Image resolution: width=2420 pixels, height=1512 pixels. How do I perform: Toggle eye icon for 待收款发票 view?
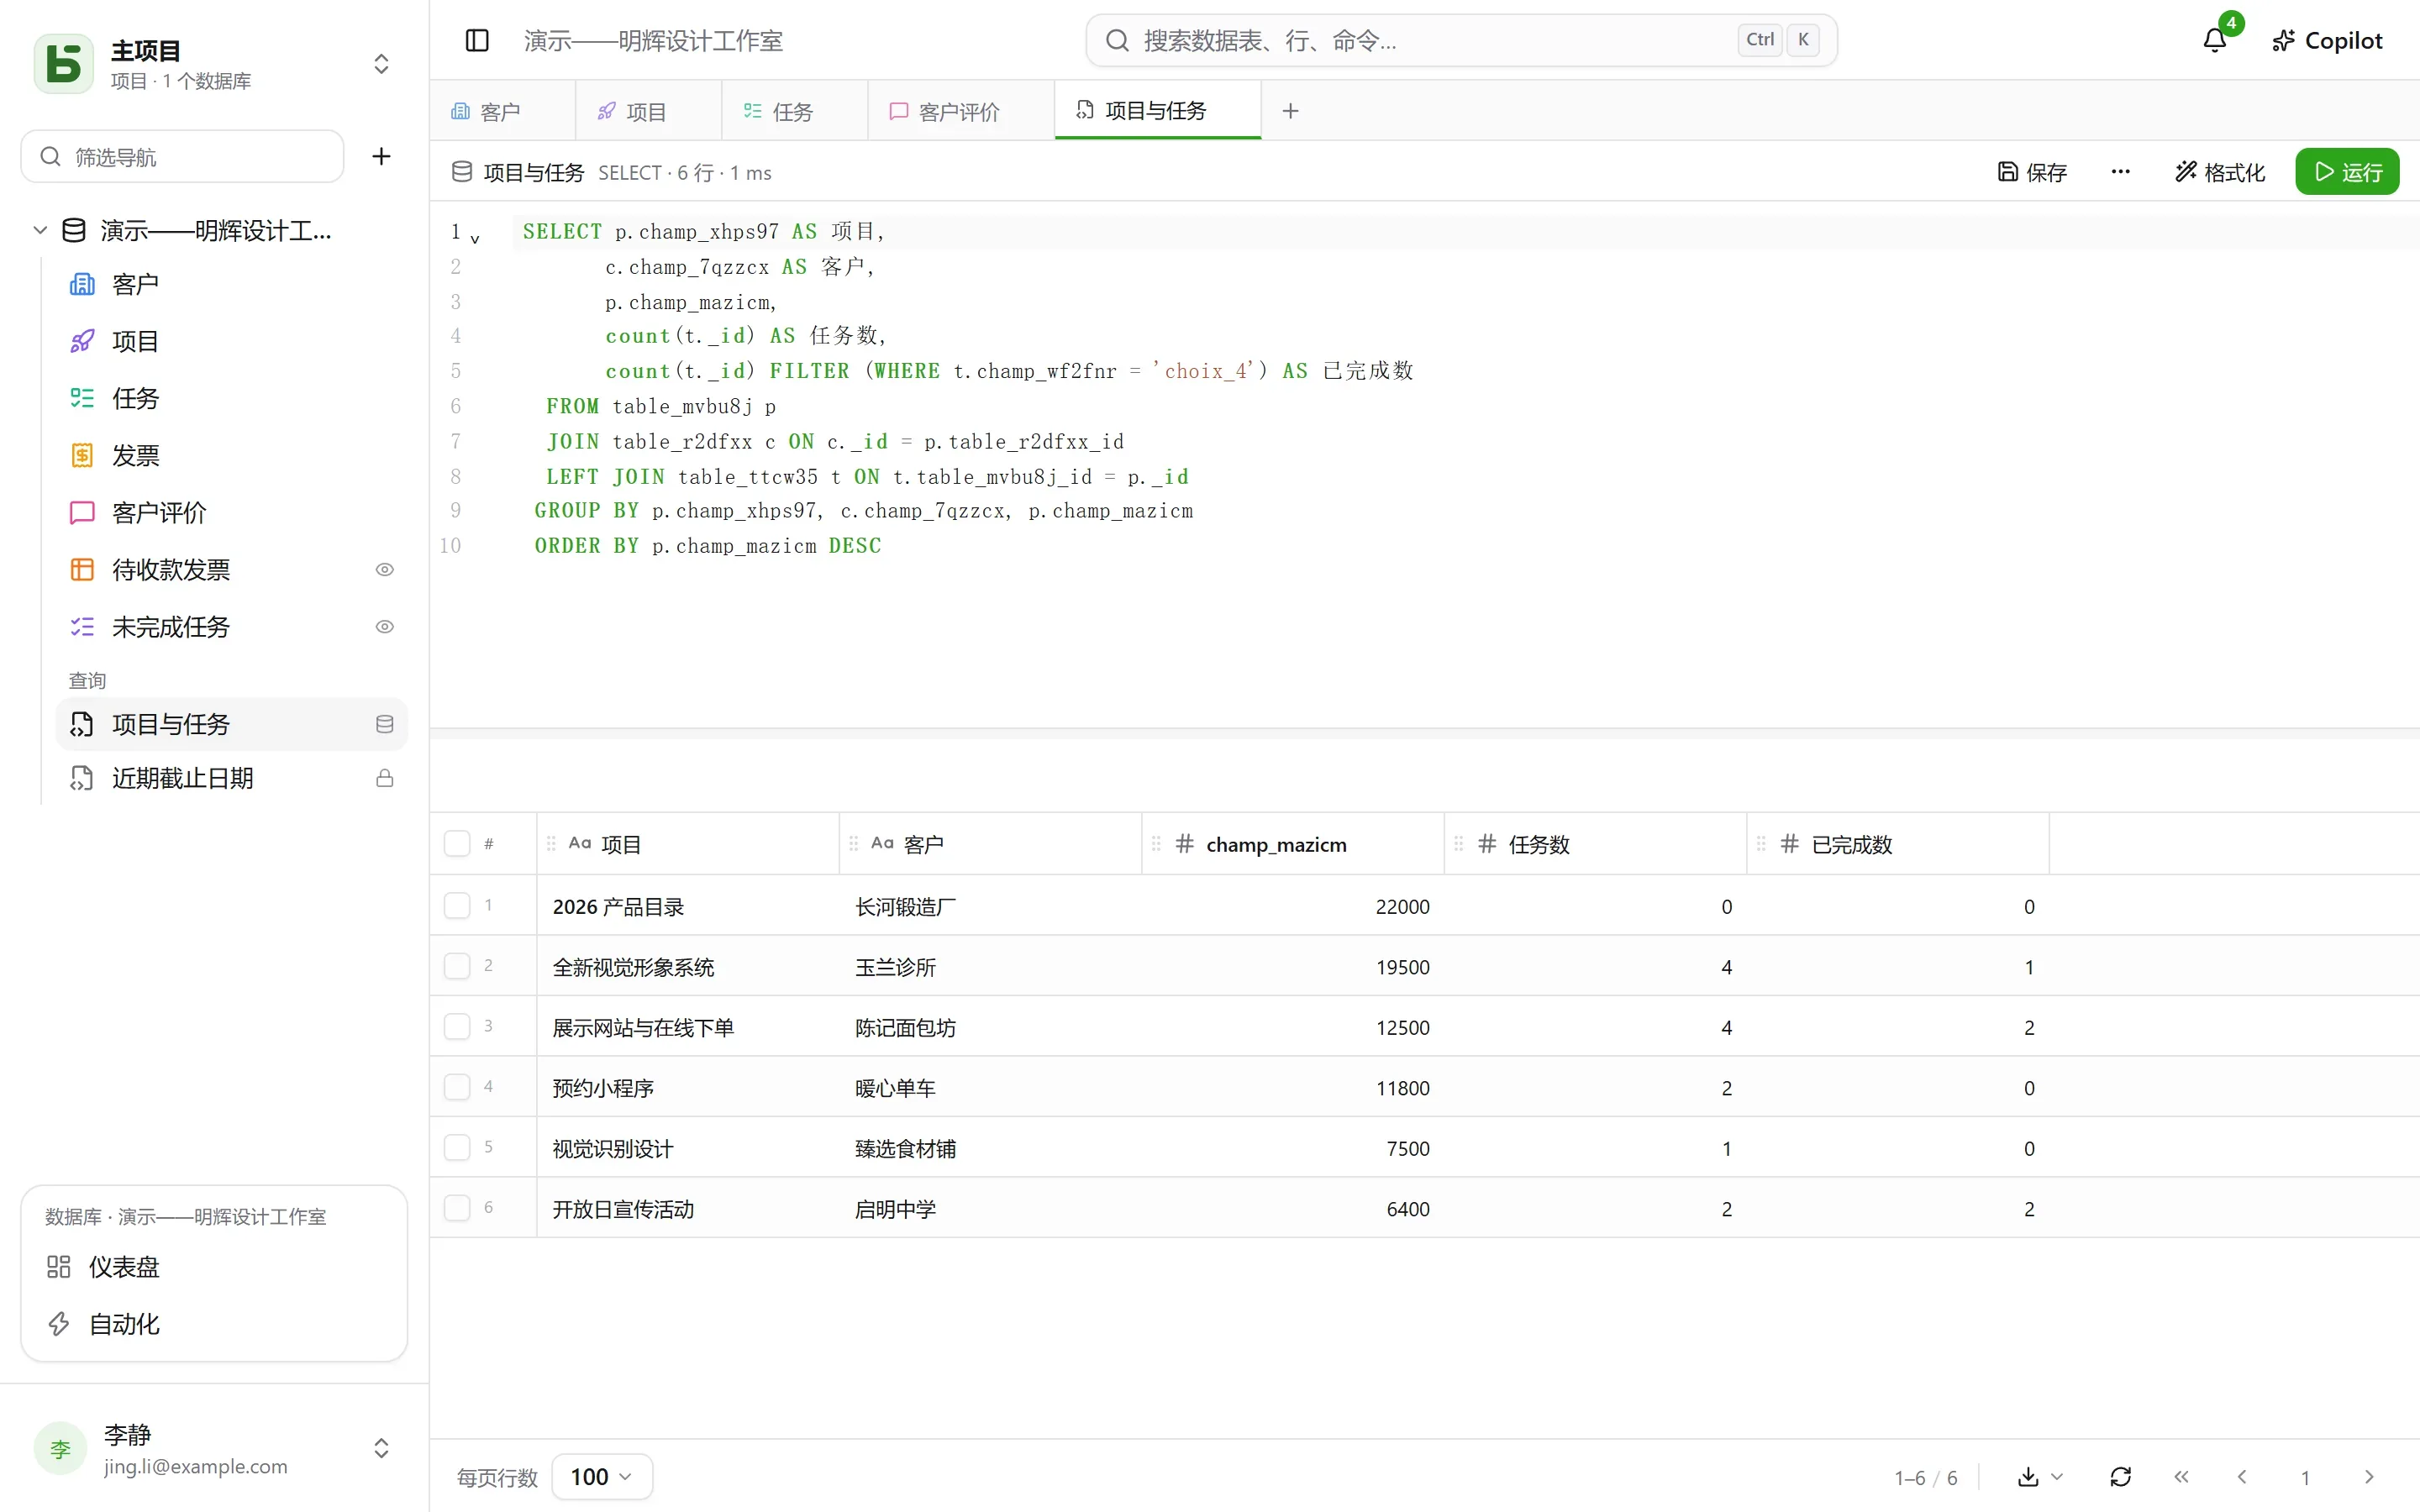click(x=384, y=570)
